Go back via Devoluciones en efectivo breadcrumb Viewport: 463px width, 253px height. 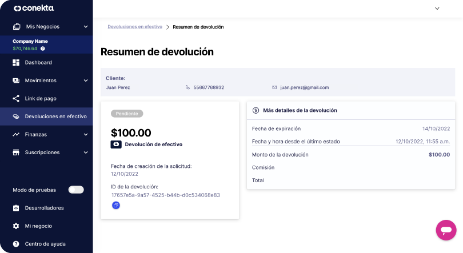coord(135,26)
